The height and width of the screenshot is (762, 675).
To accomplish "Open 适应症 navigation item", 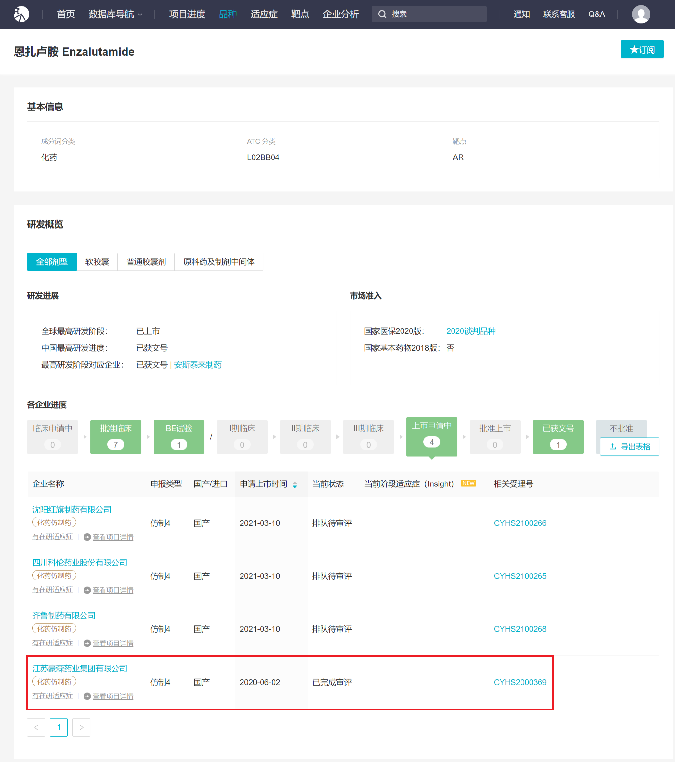I will point(264,14).
